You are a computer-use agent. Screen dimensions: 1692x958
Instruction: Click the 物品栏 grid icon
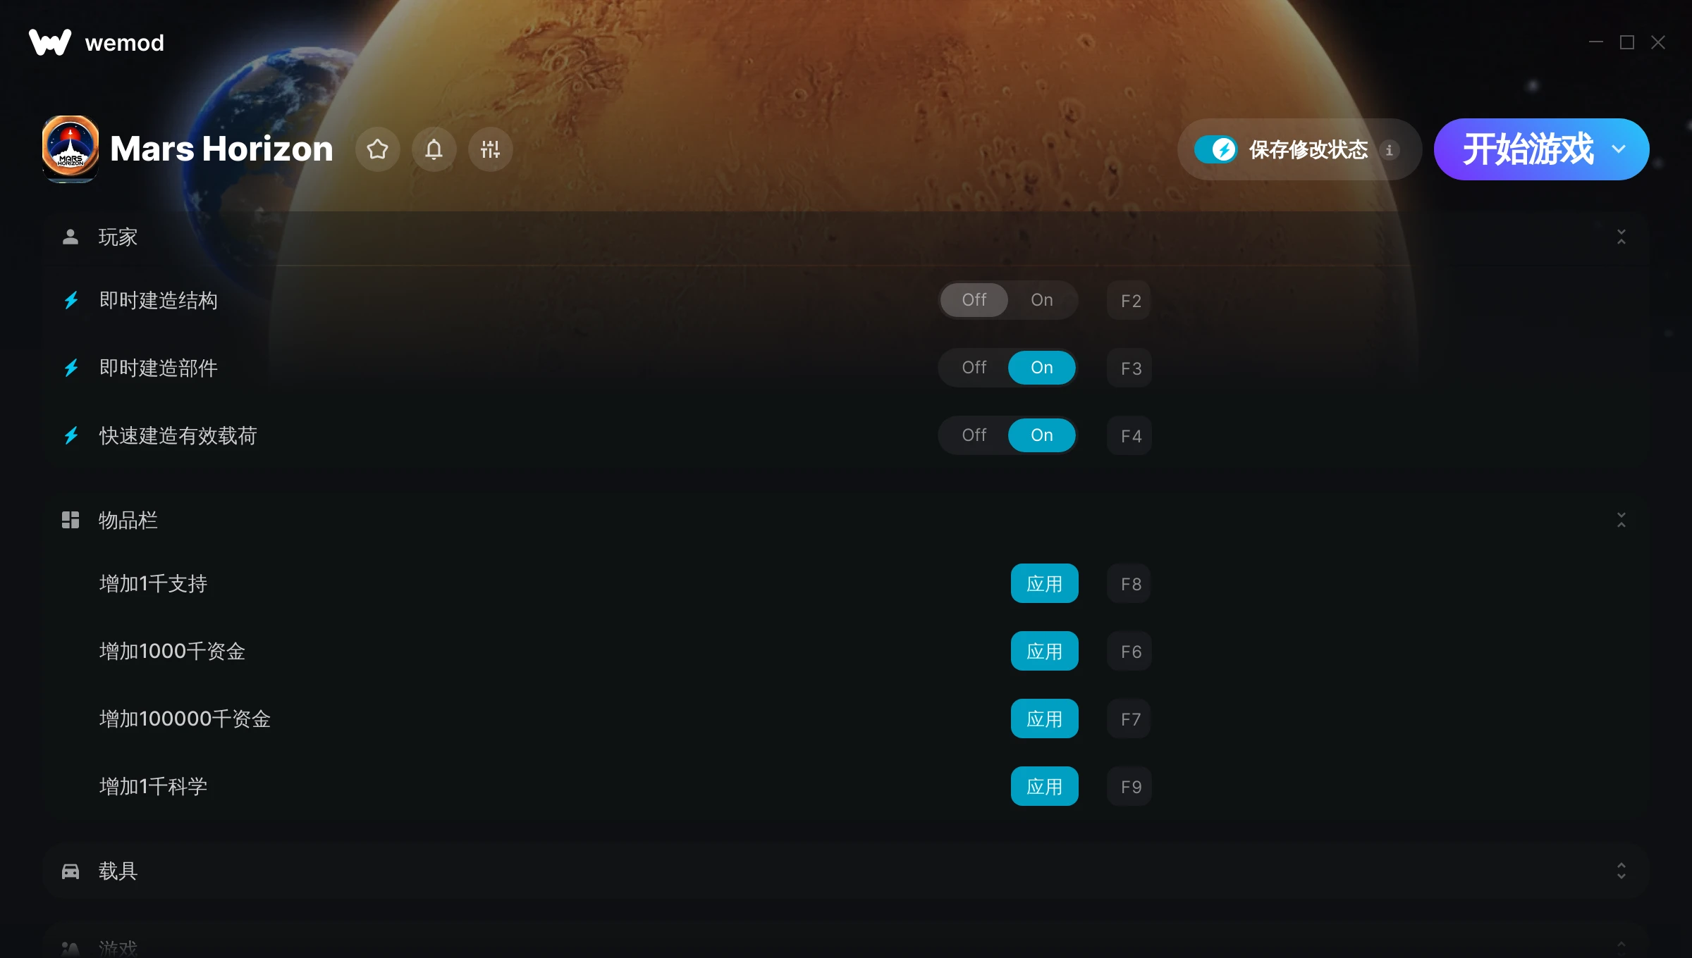click(x=70, y=521)
